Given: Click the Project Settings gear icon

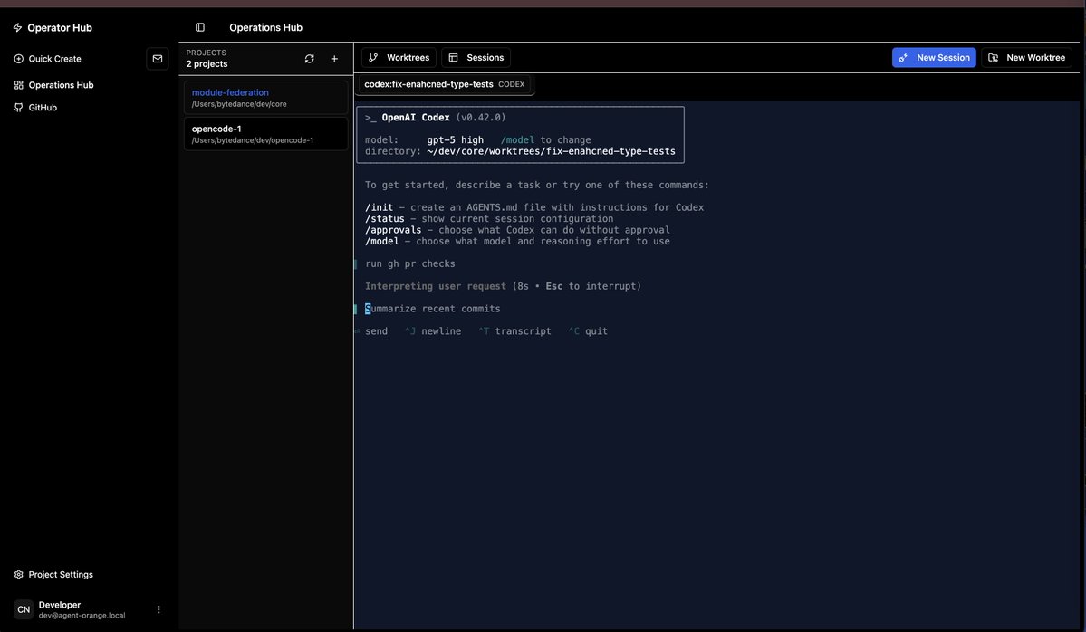Looking at the screenshot, I should pyautogui.click(x=19, y=575).
